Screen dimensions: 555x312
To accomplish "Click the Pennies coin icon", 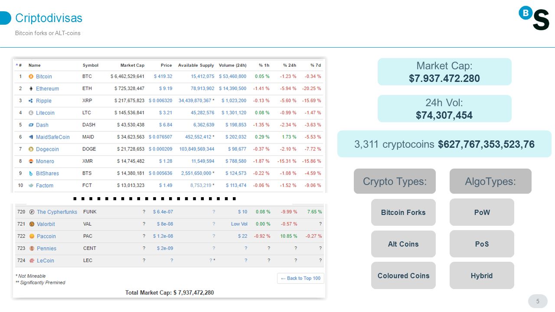I will click(x=32, y=248).
